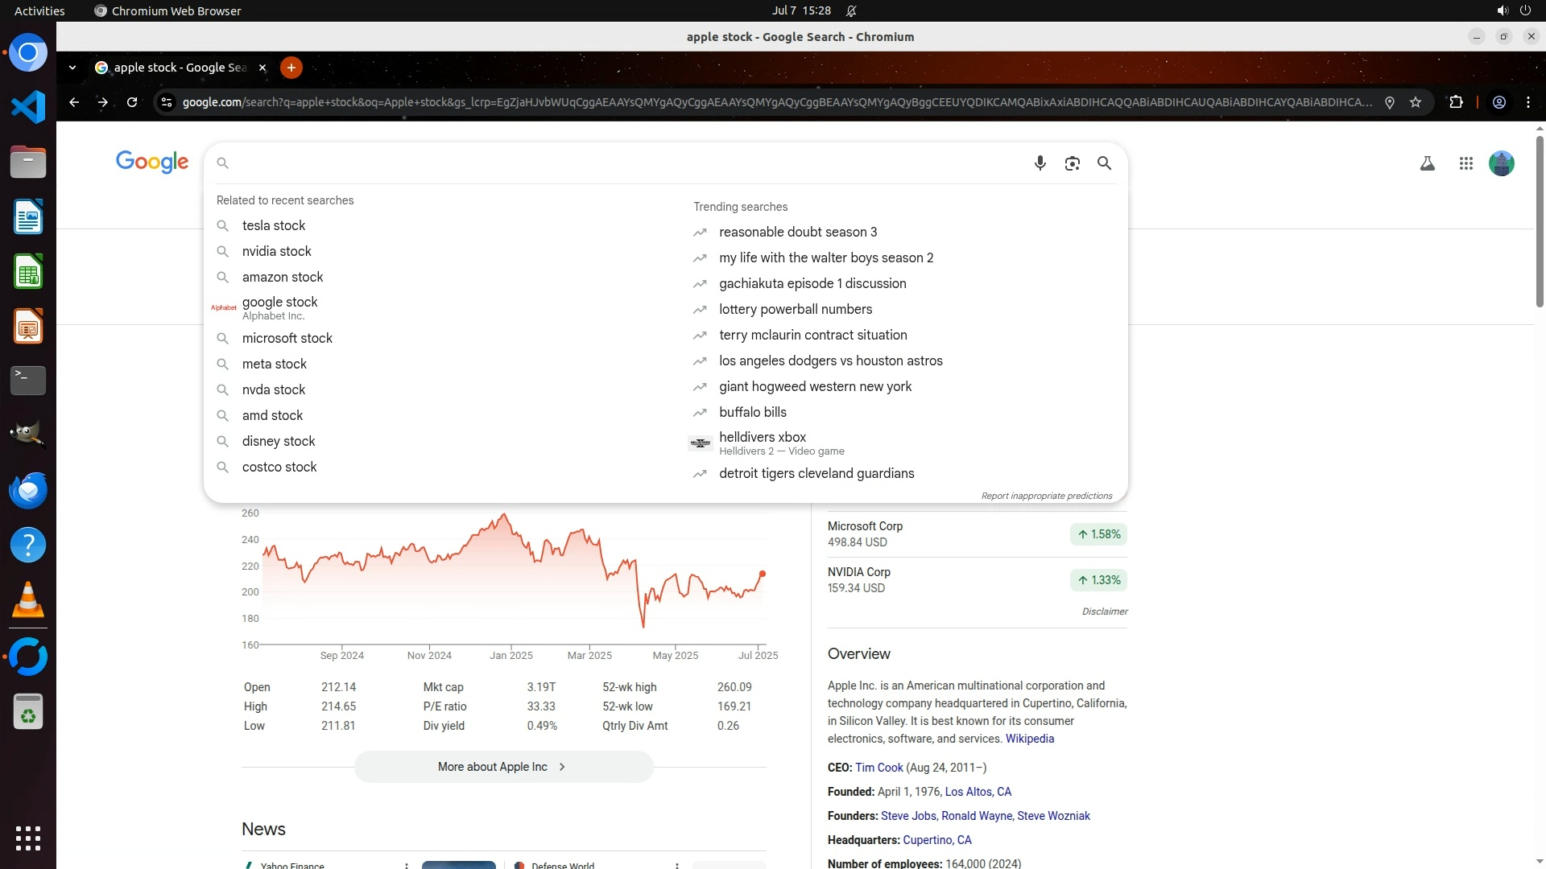Open the Google apps grid
1546x869 pixels.
click(x=1465, y=164)
